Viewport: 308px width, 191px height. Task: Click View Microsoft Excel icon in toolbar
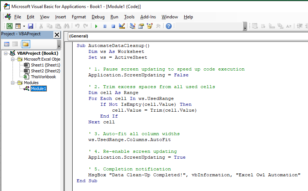coord(10,26)
